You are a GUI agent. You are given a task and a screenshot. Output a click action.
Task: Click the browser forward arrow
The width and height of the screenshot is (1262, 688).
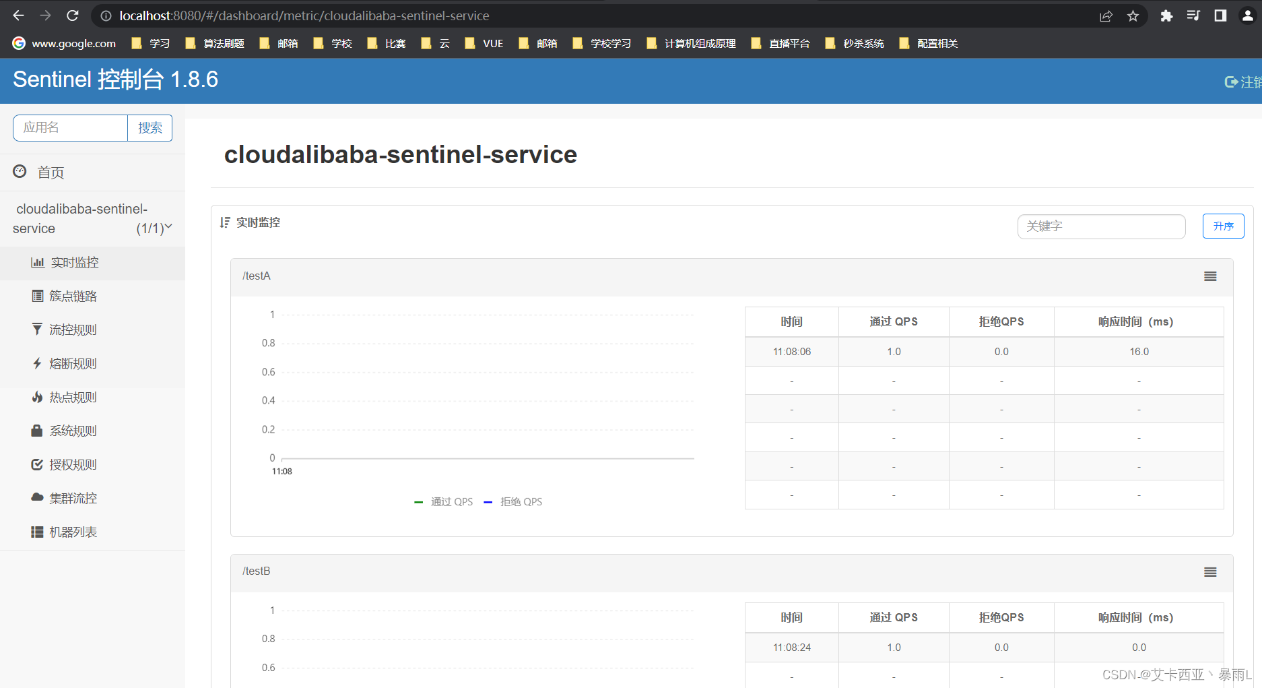point(45,15)
